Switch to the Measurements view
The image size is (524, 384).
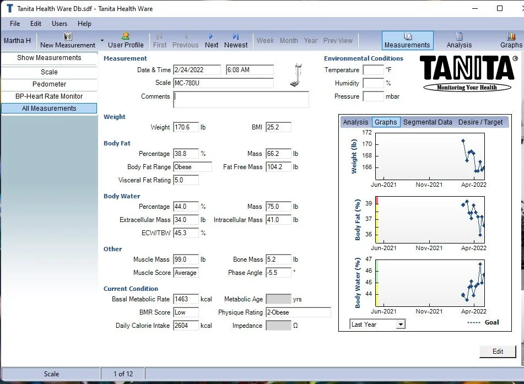(x=407, y=40)
